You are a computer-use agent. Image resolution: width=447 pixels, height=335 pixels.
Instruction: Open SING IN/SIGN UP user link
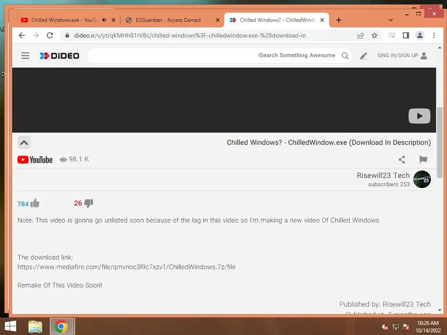(402, 55)
